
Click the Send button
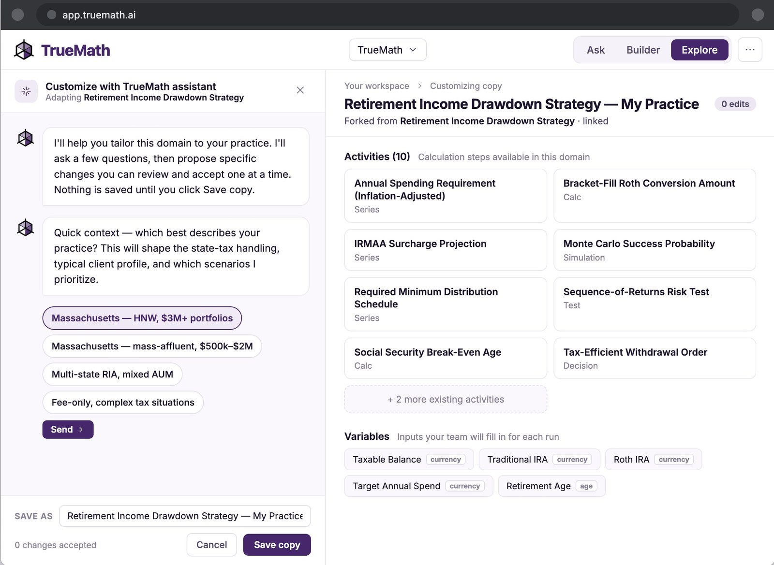tap(68, 429)
